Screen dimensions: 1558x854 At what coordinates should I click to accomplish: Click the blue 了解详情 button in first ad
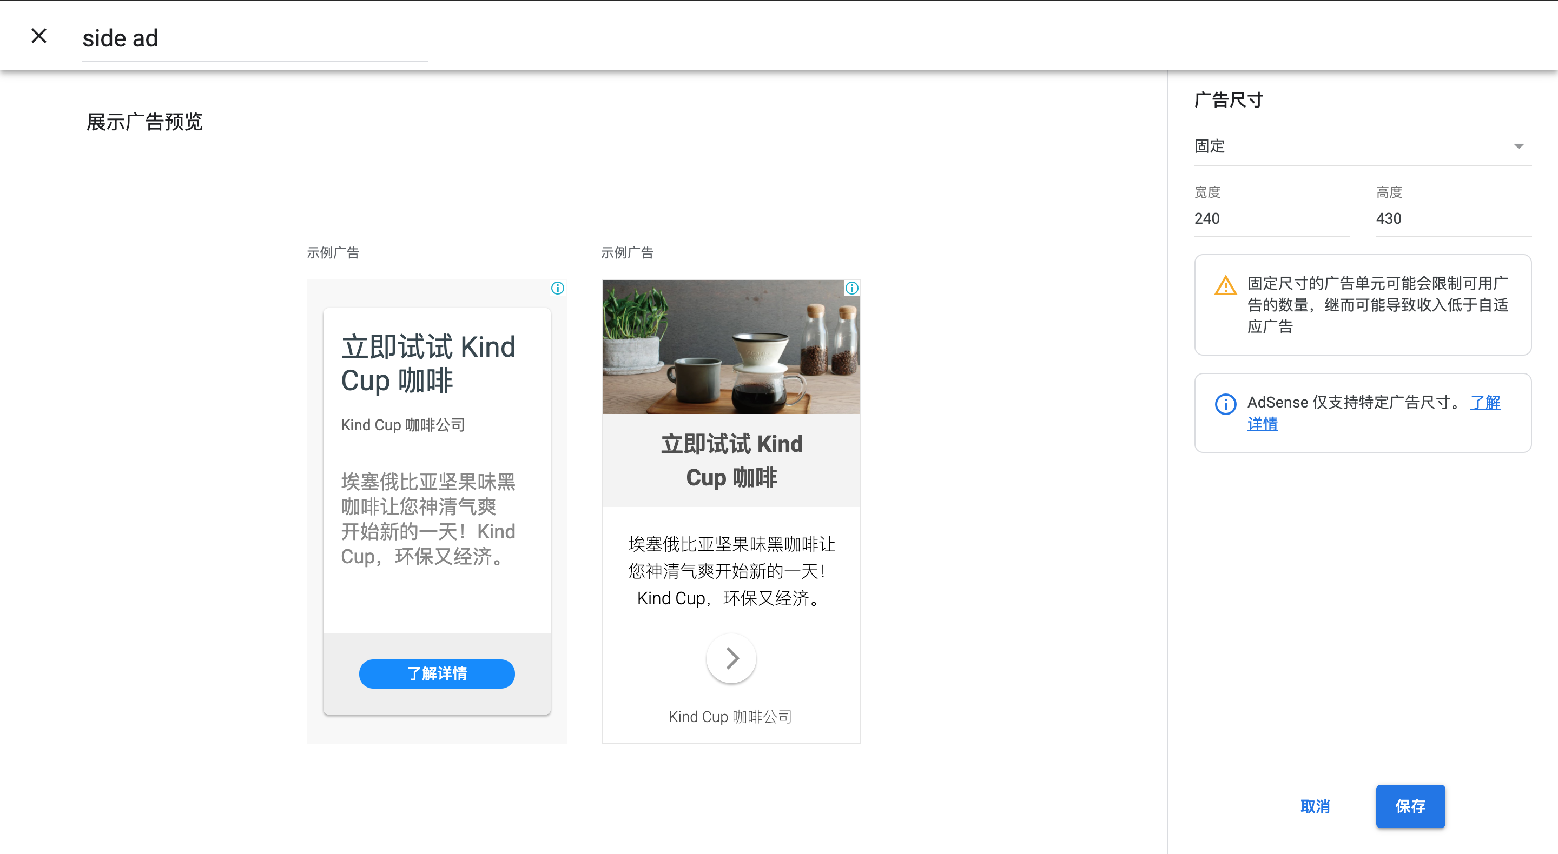point(437,673)
